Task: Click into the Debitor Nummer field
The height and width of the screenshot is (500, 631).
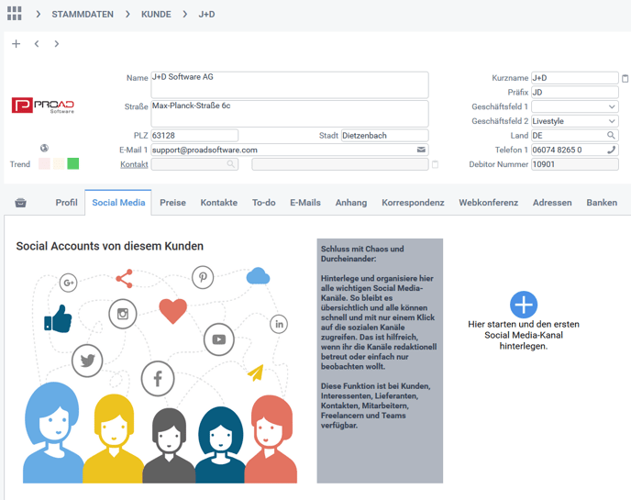Action: [x=574, y=164]
